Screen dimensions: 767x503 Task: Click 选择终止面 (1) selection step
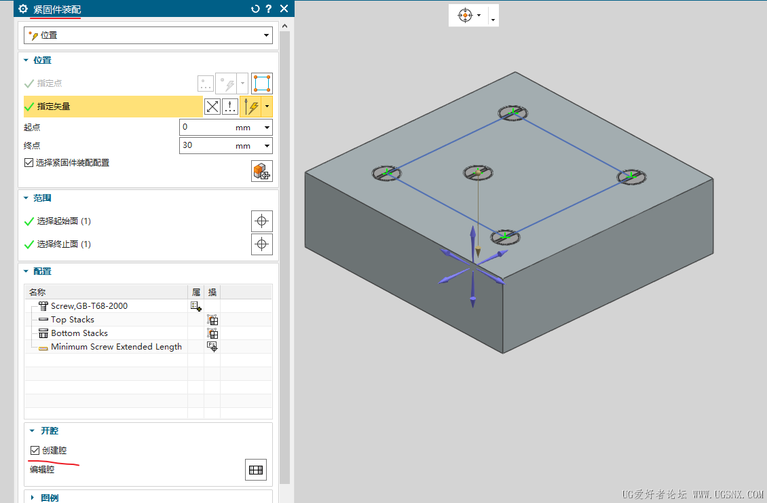pos(64,244)
